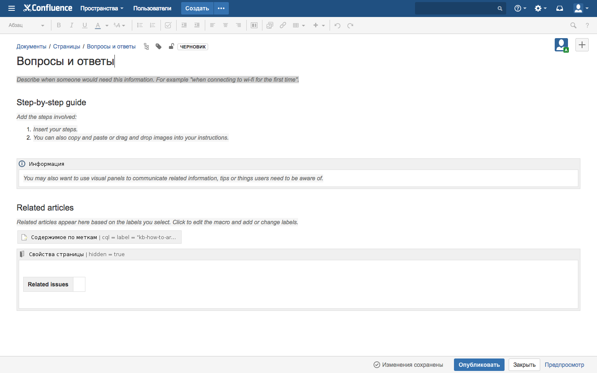597x373 pixels.
Task: Open editor help question mark
Action: [x=587, y=25]
